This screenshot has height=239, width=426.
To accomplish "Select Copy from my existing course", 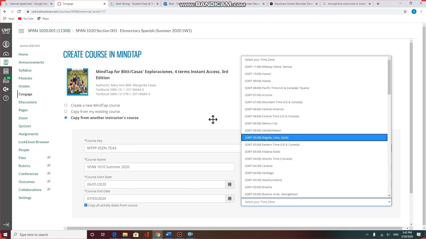I will pyautogui.click(x=66, y=112).
